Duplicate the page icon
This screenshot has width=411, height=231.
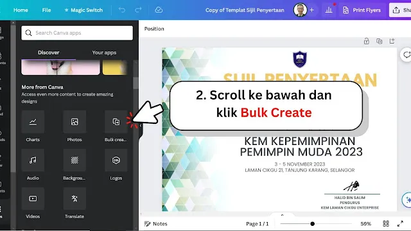(380, 41)
